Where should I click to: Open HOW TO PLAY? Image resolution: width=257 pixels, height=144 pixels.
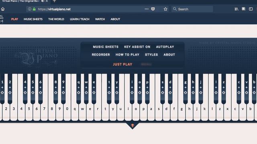[x=127, y=55]
